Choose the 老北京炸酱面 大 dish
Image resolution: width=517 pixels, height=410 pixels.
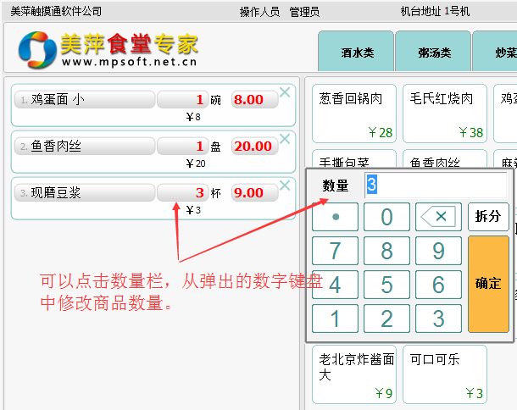click(354, 374)
